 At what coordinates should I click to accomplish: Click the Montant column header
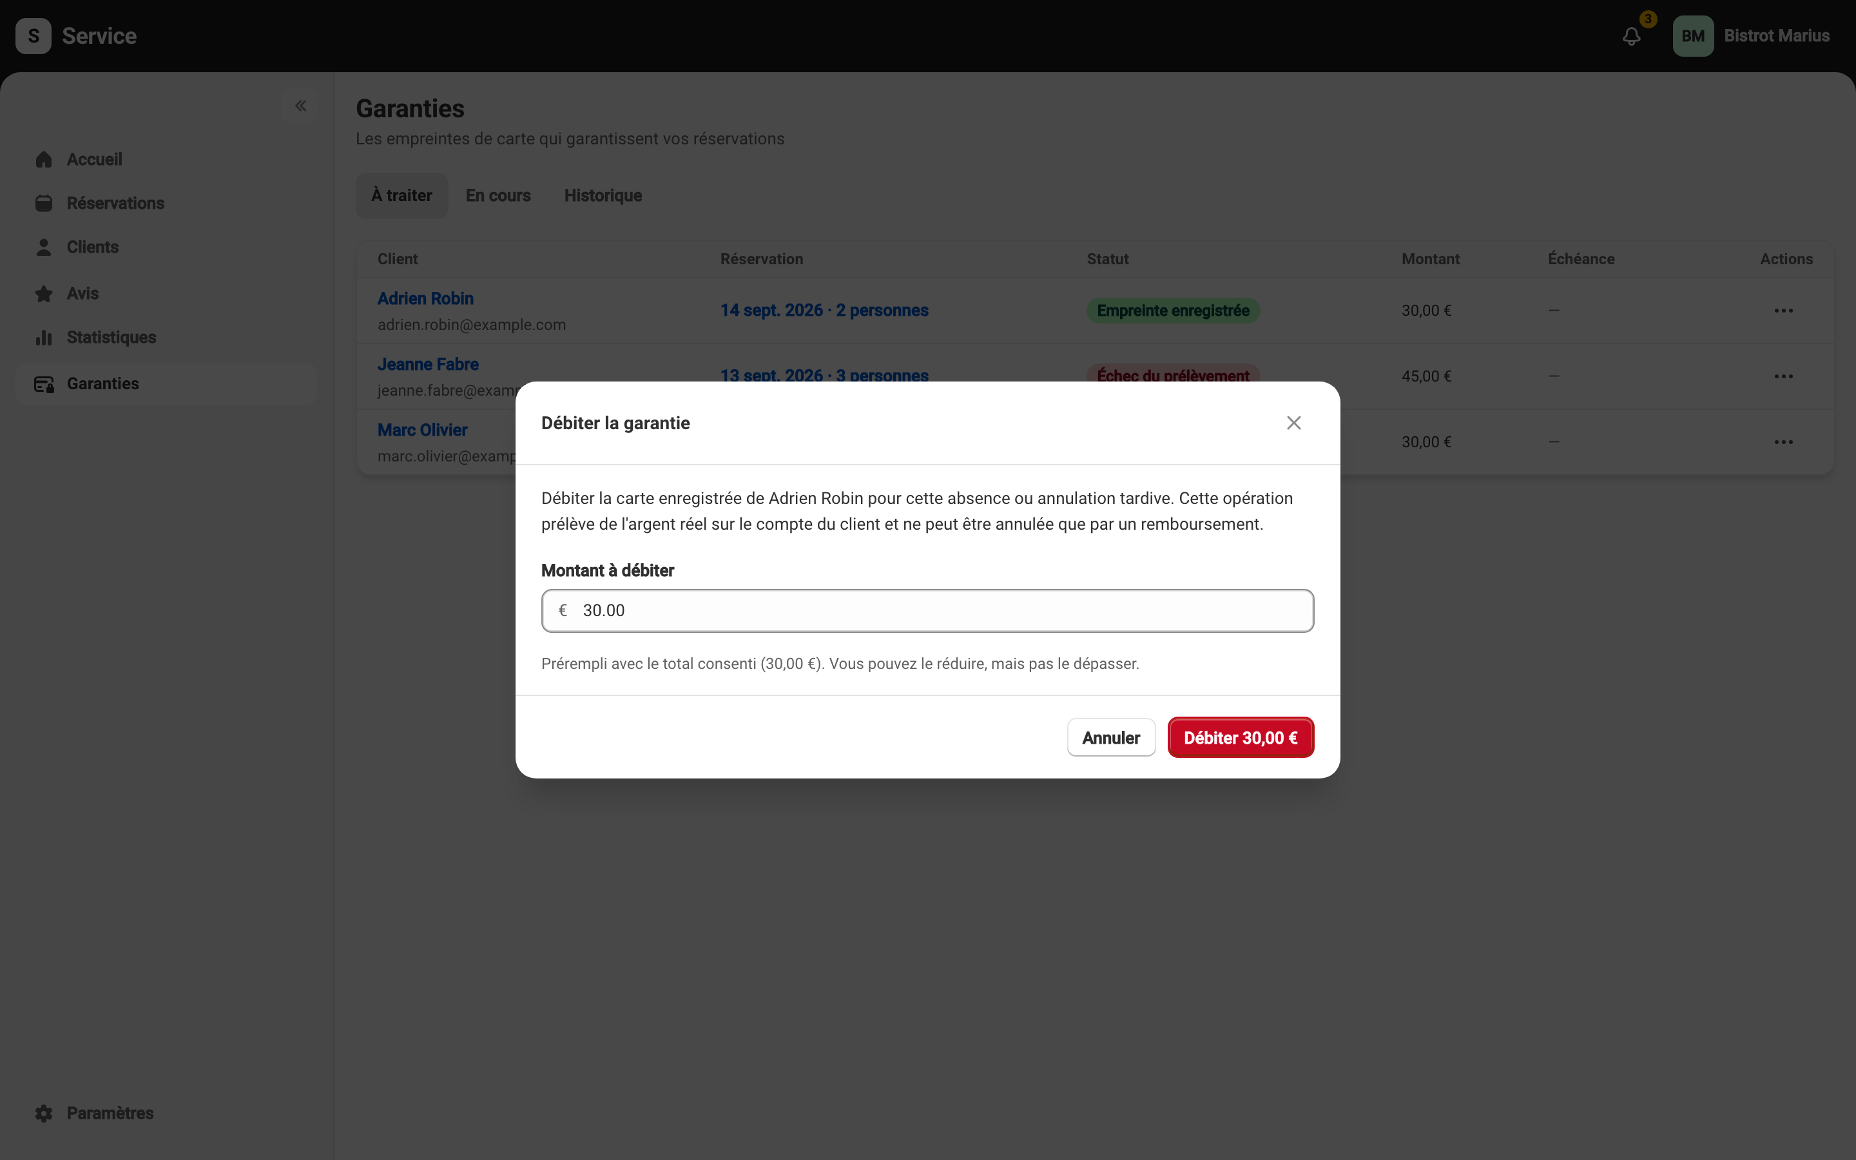point(1431,259)
